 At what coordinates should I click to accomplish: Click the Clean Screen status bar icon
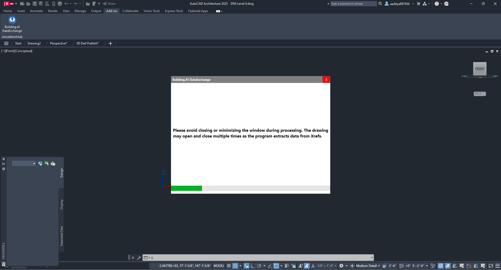(x=491, y=266)
